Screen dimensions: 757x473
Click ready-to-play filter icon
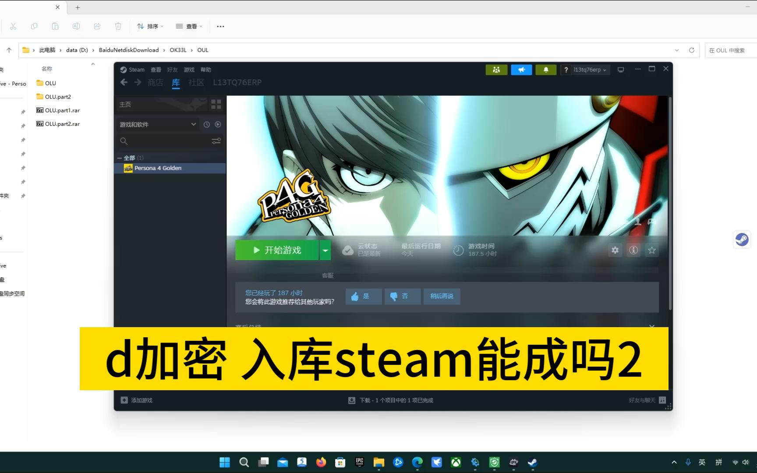point(218,124)
